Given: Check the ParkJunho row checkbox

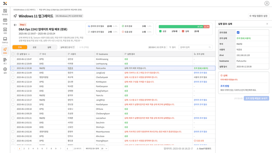Looking at the screenshot, I should pyautogui.click(x=13, y=68).
